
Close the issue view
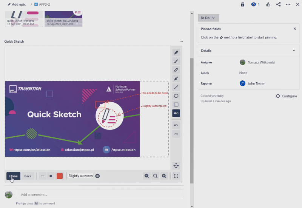[297, 4]
